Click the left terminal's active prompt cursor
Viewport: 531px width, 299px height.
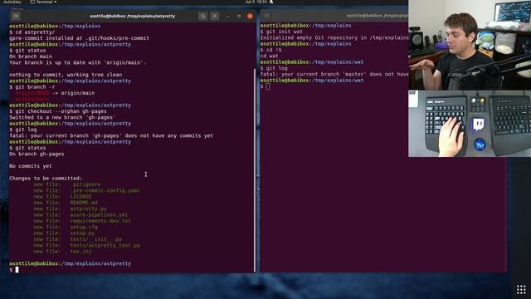(17, 270)
